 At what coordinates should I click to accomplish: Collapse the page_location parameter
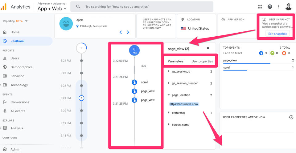coord(169,95)
